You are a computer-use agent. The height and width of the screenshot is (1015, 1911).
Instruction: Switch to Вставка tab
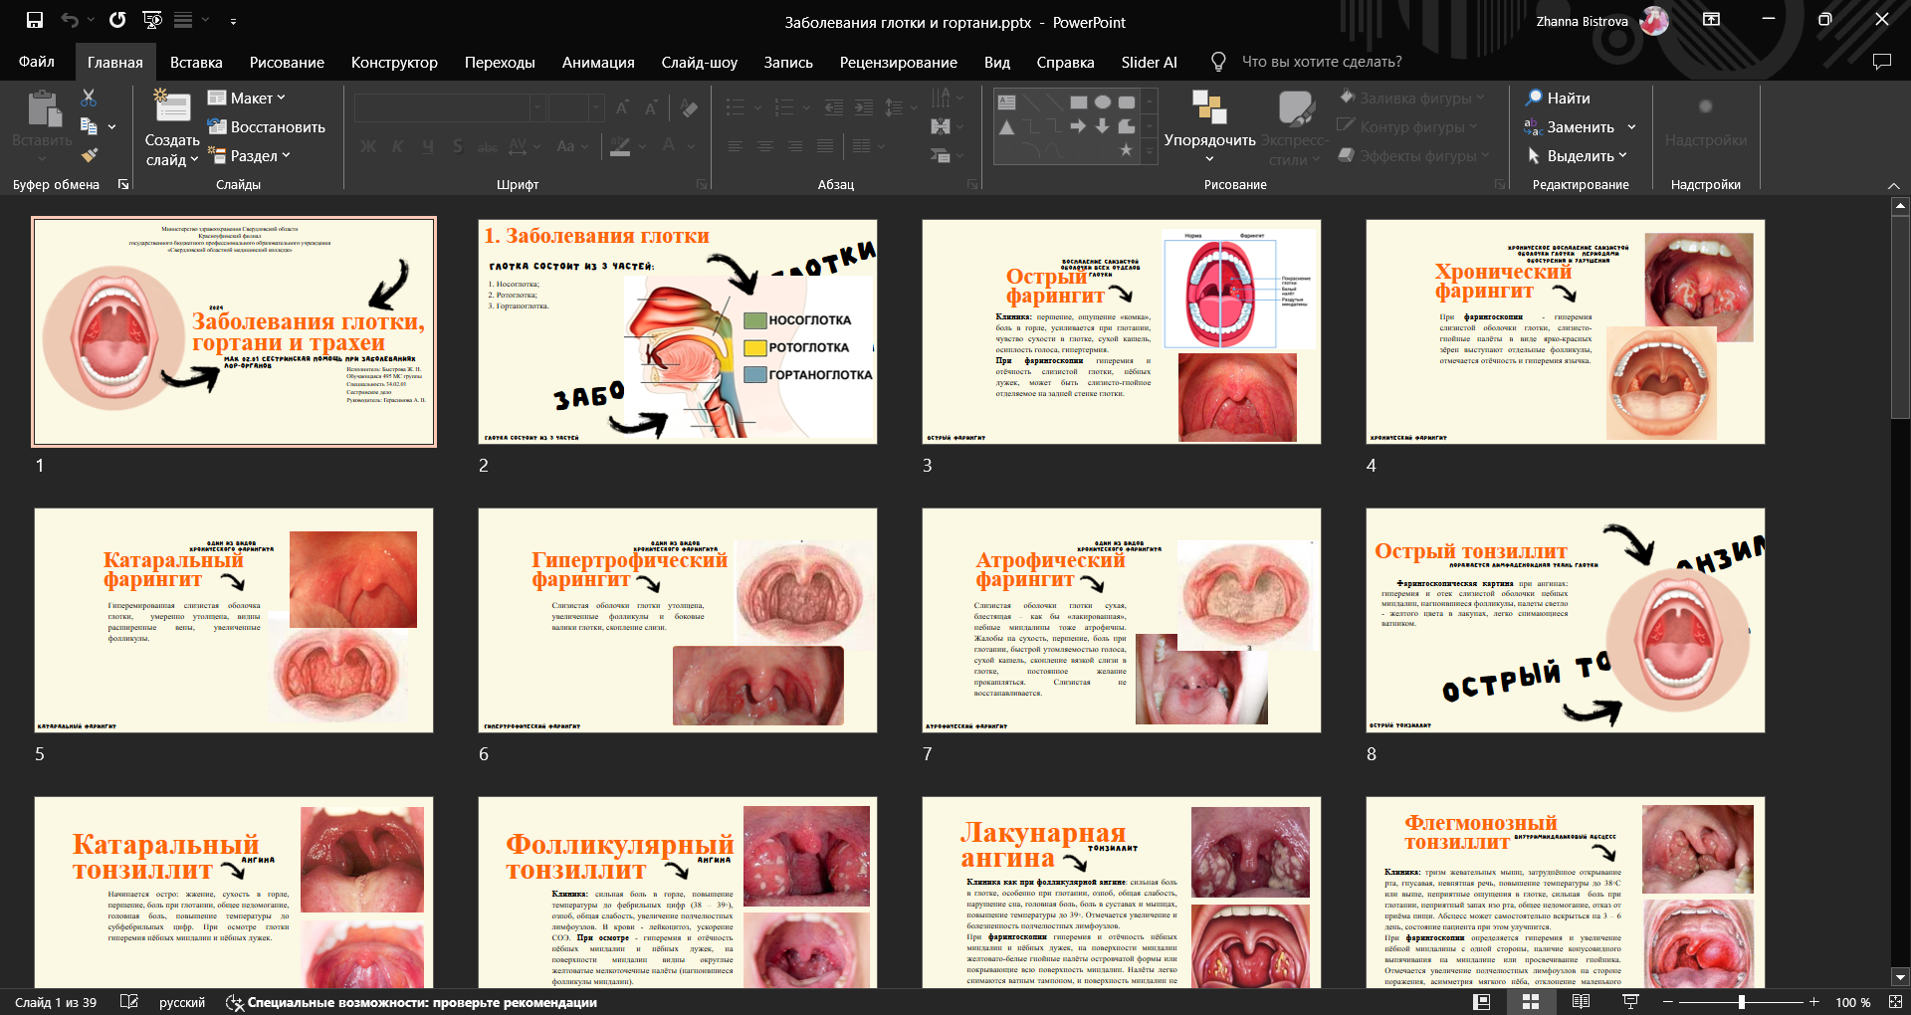pyautogui.click(x=196, y=62)
